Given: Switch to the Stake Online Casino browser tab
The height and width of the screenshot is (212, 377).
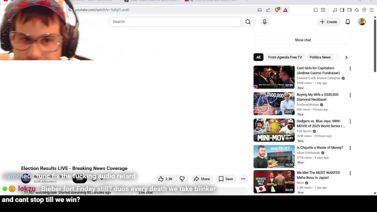Looking at the screenshot, I should click(x=152, y=1).
